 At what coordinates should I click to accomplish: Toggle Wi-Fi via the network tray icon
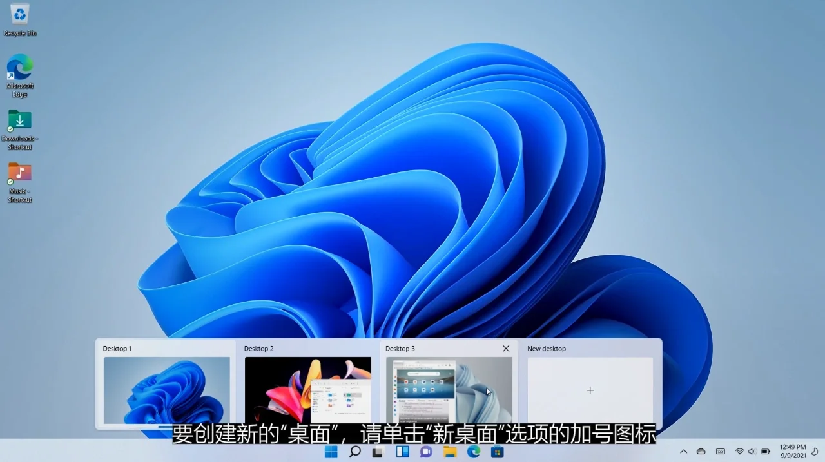tap(739, 452)
